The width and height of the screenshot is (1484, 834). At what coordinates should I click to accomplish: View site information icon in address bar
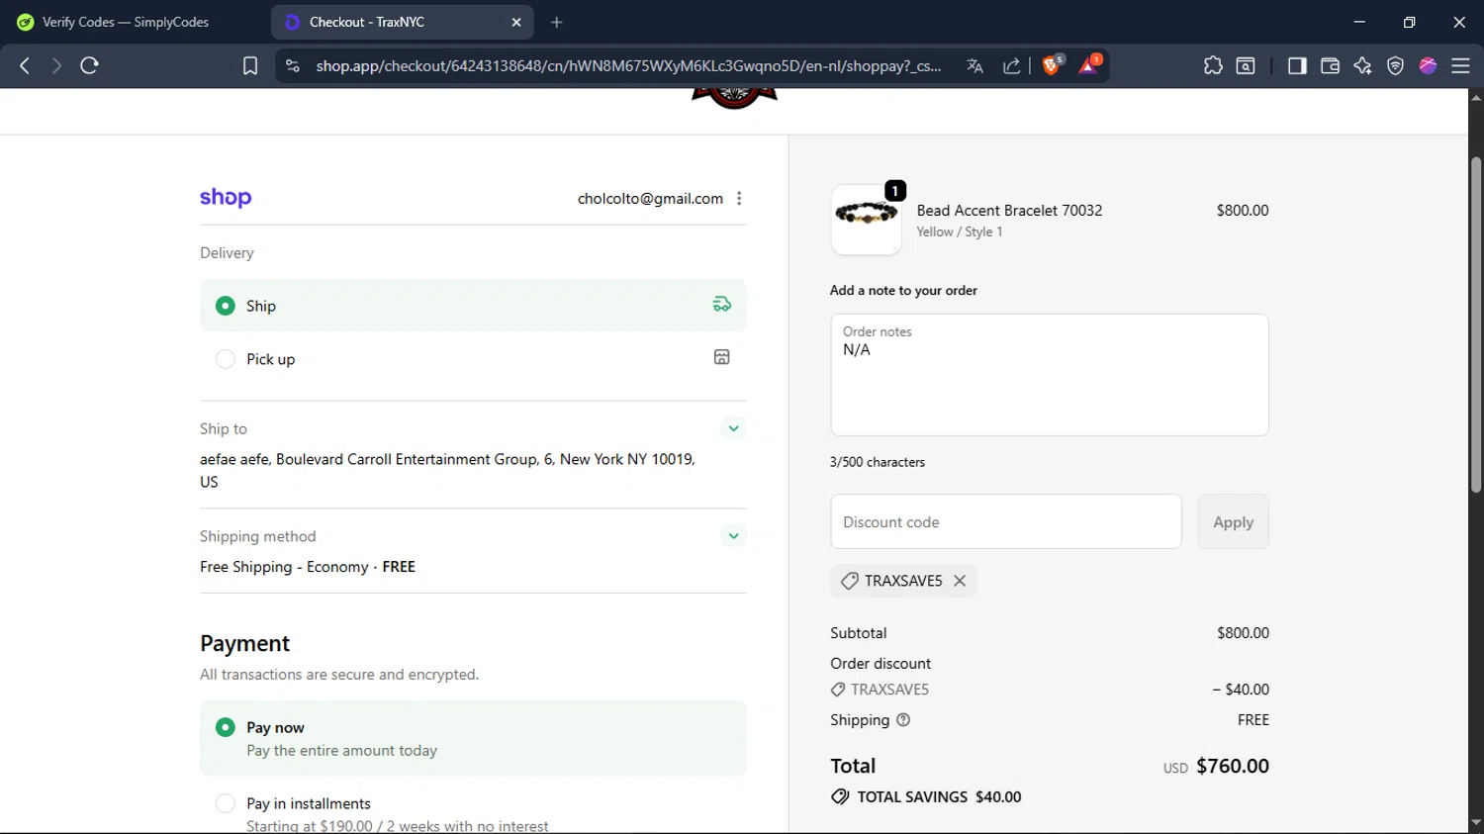click(x=292, y=65)
